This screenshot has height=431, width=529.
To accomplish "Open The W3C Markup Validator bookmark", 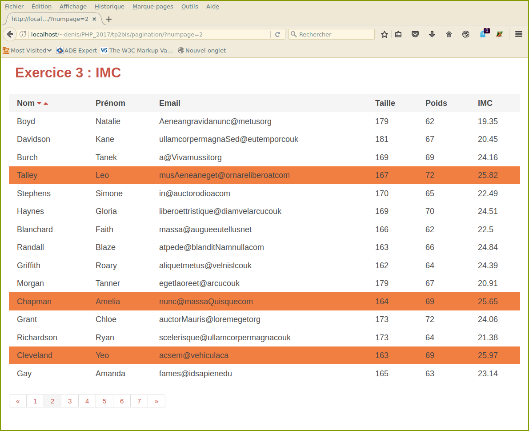I will [137, 50].
